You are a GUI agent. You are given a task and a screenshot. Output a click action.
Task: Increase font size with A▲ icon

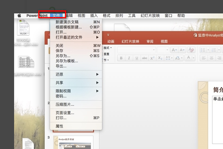pyautogui.click(x=174, y=50)
